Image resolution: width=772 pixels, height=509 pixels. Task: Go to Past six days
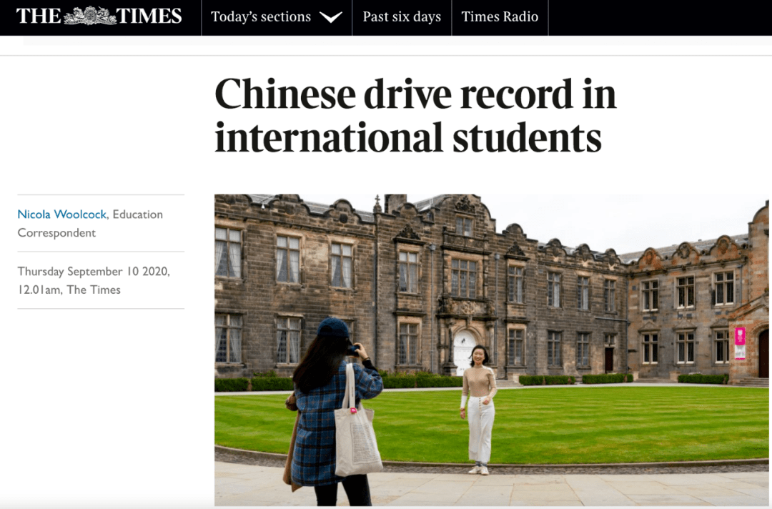click(402, 17)
